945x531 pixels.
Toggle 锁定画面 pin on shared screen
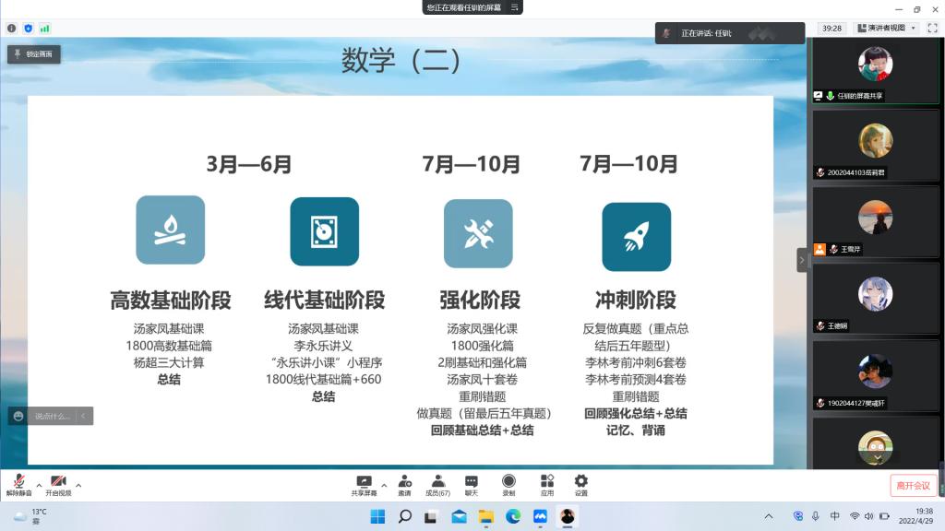(x=34, y=54)
